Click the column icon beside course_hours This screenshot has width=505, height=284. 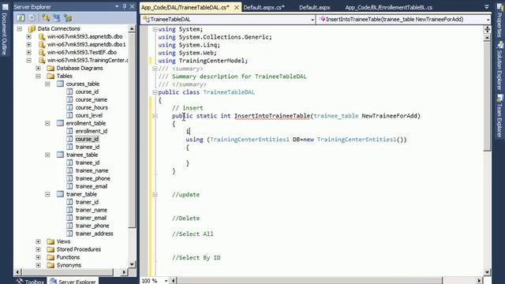pos(69,107)
